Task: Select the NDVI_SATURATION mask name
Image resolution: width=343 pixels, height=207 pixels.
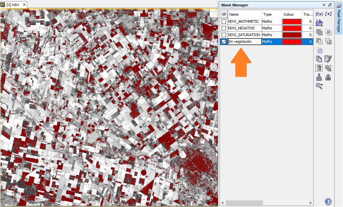Action: pos(244,35)
